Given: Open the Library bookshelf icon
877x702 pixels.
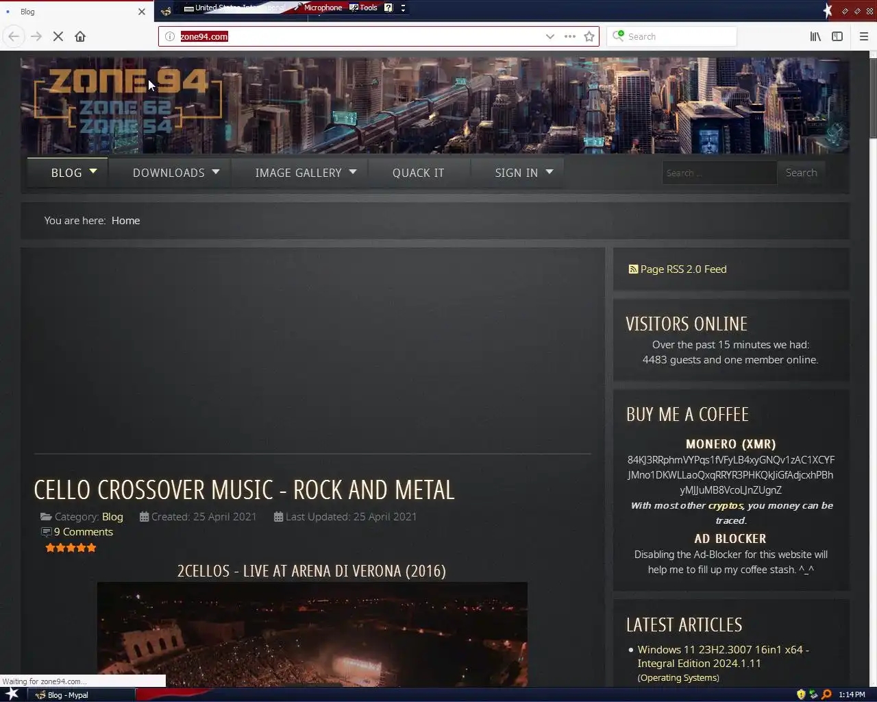Looking at the screenshot, I should click(815, 36).
